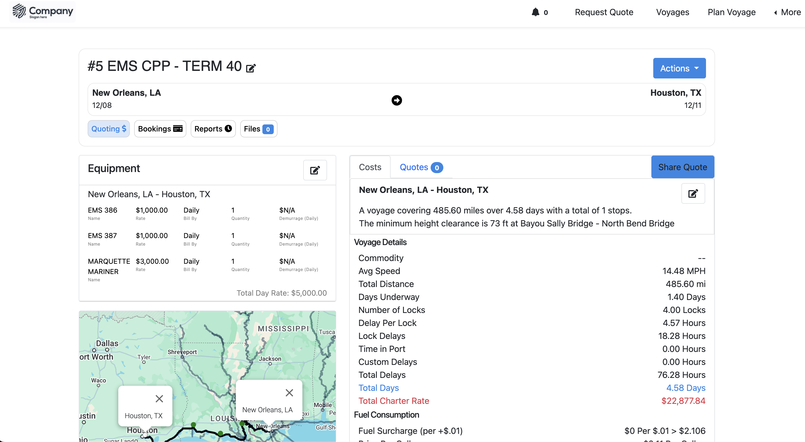Image resolution: width=805 pixels, height=442 pixels.
Task: Open the Files section
Action: tap(258, 129)
